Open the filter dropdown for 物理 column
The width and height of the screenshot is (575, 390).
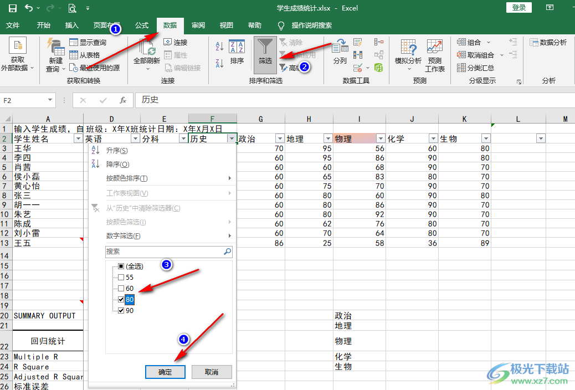tap(381, 139)
